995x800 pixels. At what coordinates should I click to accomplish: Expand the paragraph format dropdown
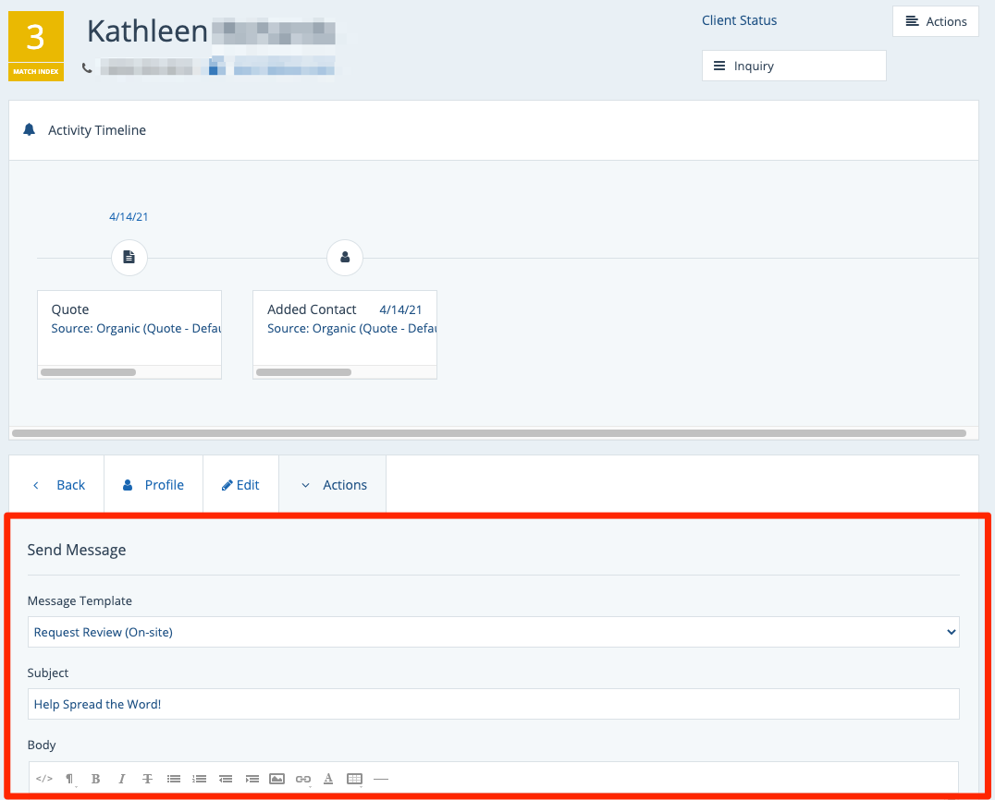coord(70,779)
